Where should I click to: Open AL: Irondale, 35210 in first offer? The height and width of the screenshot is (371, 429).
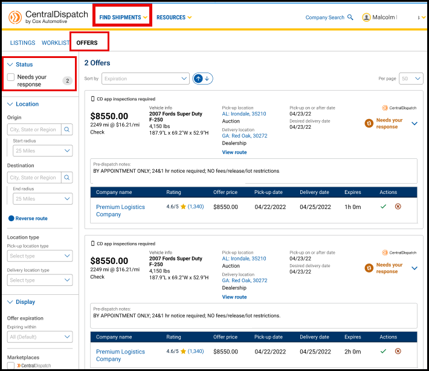(x=244, y=114)
